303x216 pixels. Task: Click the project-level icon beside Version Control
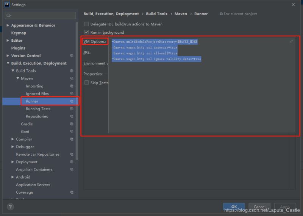point(72,56)
